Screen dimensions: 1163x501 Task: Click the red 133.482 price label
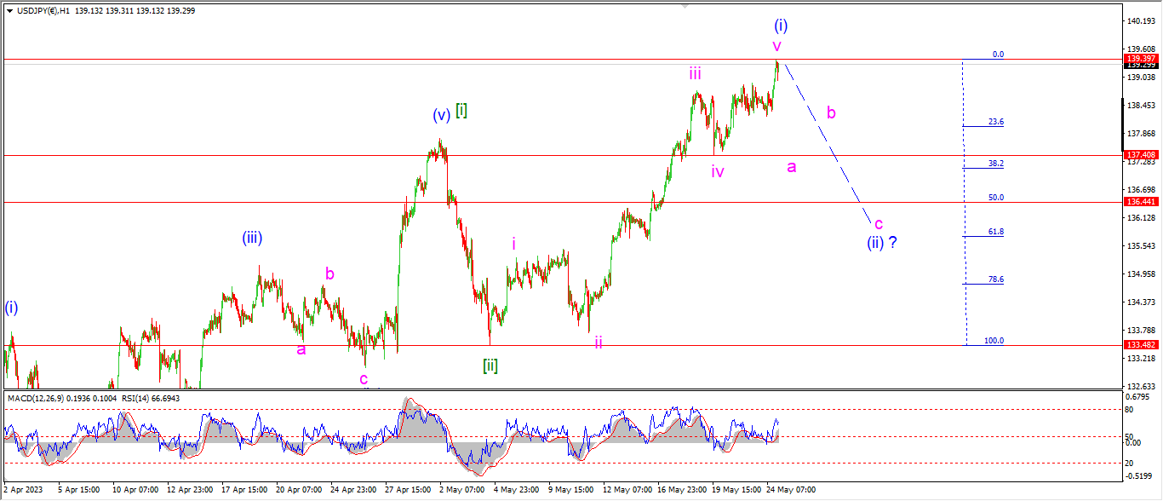tap(1139, 345)
